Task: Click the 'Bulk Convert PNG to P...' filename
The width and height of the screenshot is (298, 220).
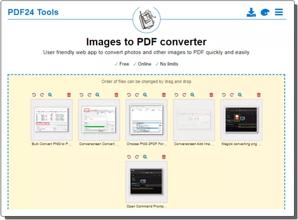Action: pyautogui.click(x=52, y=144)
